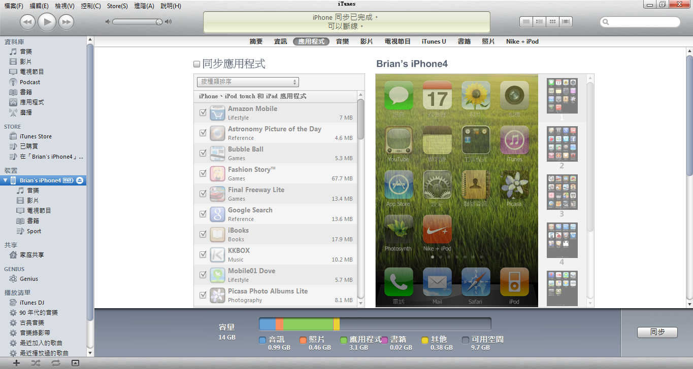Click the iPod dock icon

pyautogui.click(x=514, y=282)
